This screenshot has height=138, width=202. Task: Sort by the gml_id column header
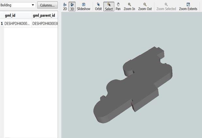click(18, 15)
